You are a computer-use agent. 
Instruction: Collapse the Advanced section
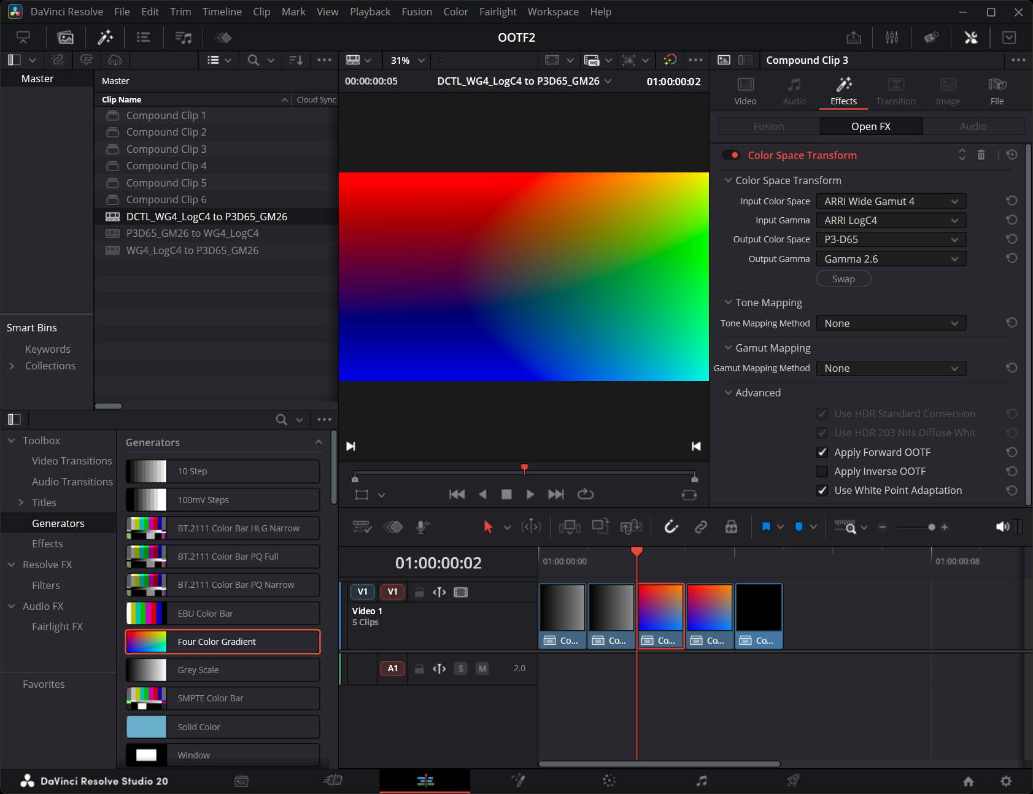click(728, 393)
